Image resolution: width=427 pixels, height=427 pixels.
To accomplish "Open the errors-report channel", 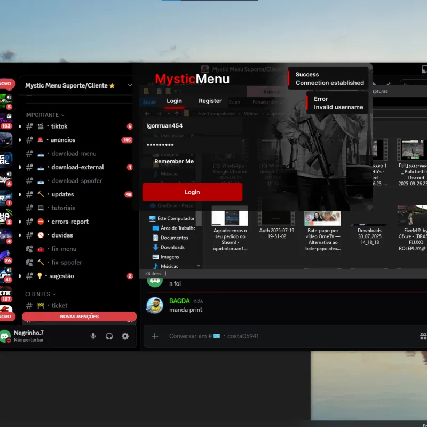I will 69,222.
